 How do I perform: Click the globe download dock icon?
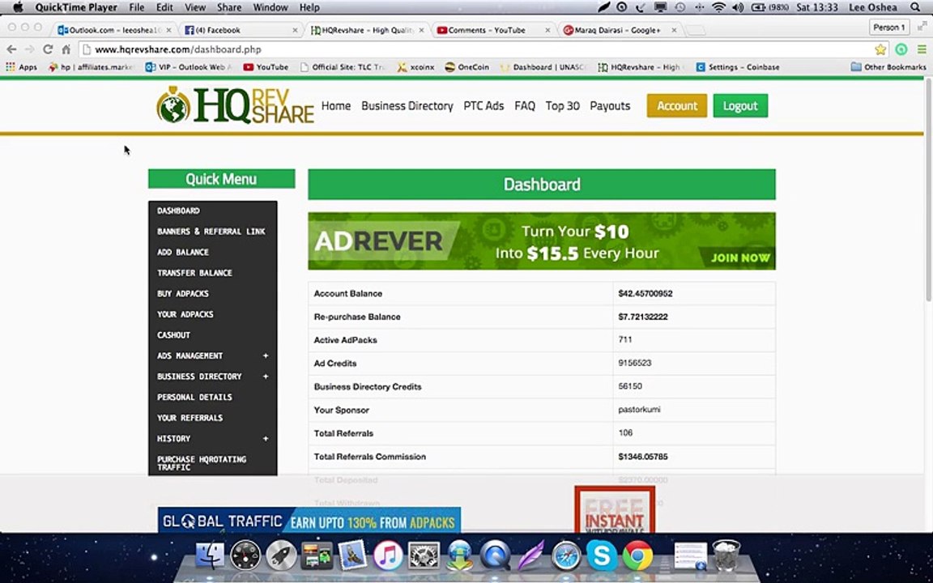pyautogui.click(x=459, y=555)
